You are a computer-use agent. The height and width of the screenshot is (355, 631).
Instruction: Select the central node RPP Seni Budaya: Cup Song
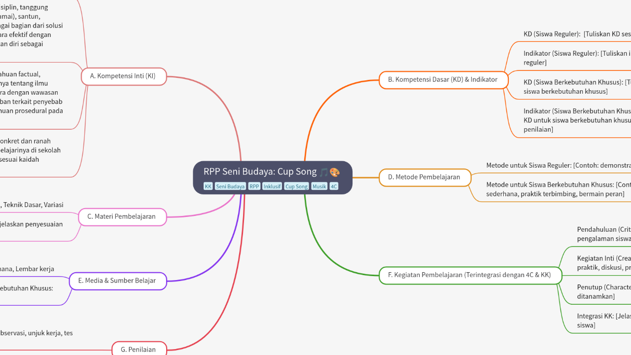pos(273,177)
